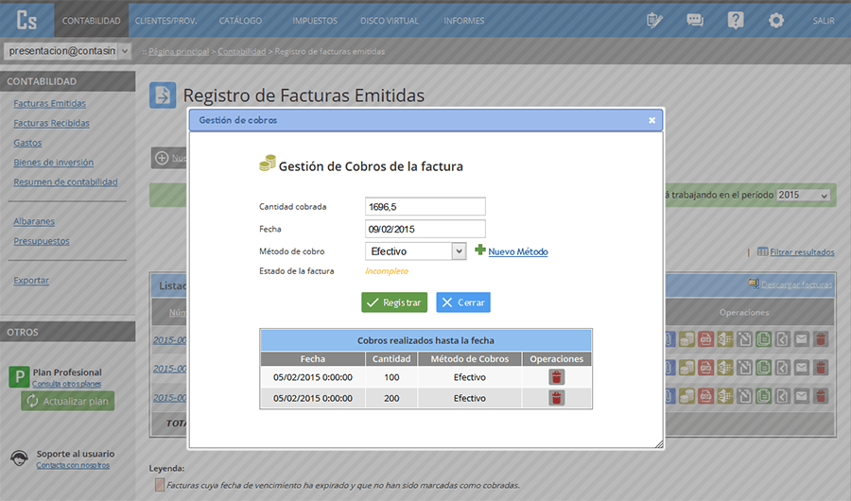The width and height of the screenshot is (851, 501).
Task: Click the Fecha date input field
Action: pyautogui.click(x=425, y=229)
